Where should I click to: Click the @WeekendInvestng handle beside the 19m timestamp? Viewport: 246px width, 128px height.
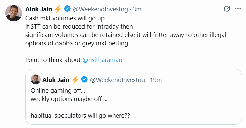[117, 80]
